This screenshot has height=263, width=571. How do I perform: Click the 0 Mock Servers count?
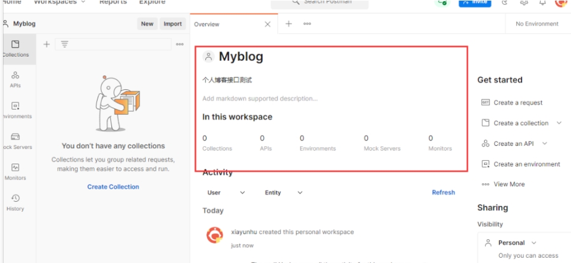(382, 143)
